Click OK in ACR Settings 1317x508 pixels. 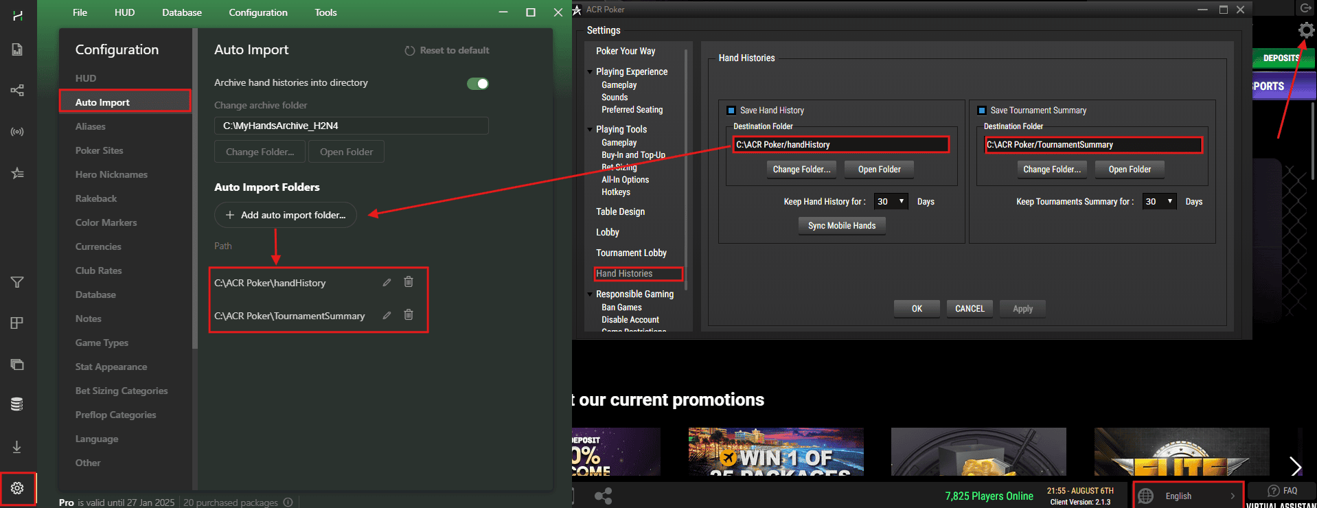pos(917,309)
